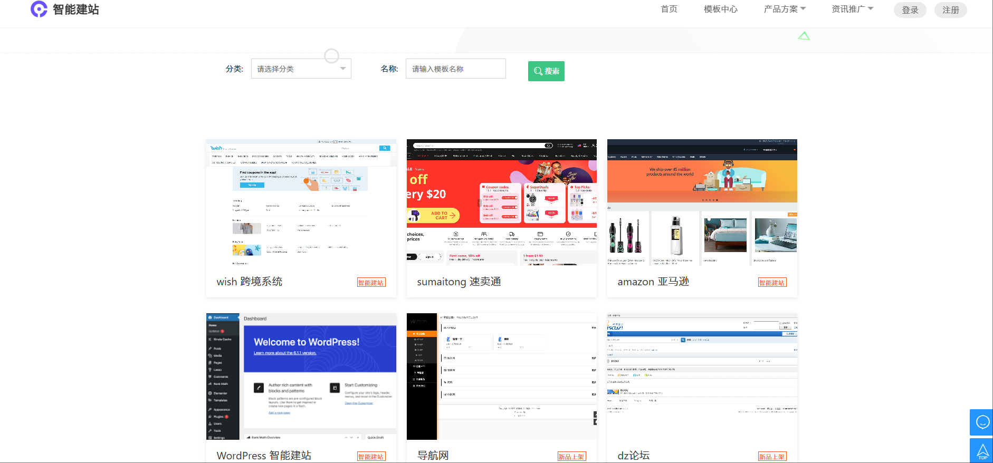Click the 新品上架 tag on dz论坛 card
Screen dimensions: 993x463
772,457
